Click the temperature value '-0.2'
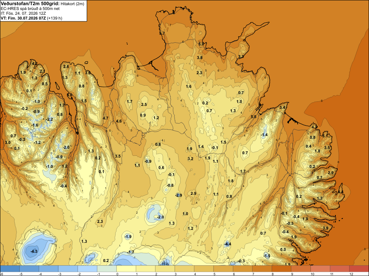The image size is (369, 276). tap(24, 108)
